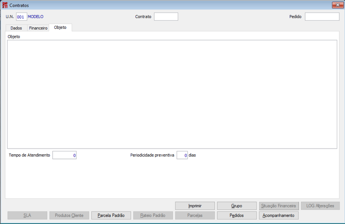Switch to the Dados tab
The height and width of the screenshot is (224, 345).
point(16,28)
